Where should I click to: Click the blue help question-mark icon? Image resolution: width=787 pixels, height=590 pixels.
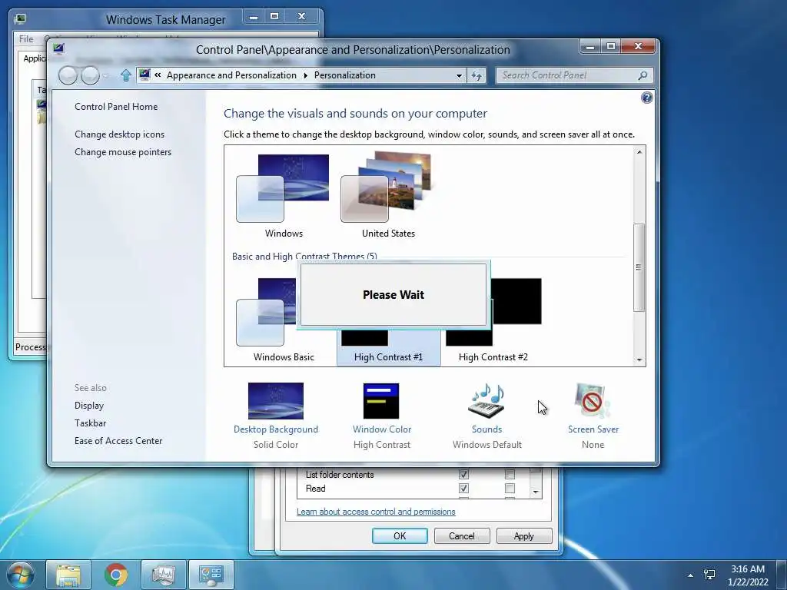click(646, 98)
